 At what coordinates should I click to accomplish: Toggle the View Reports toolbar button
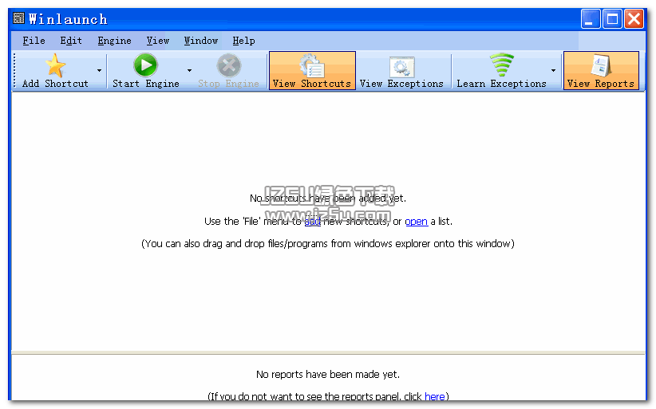[x=601, y=71]
